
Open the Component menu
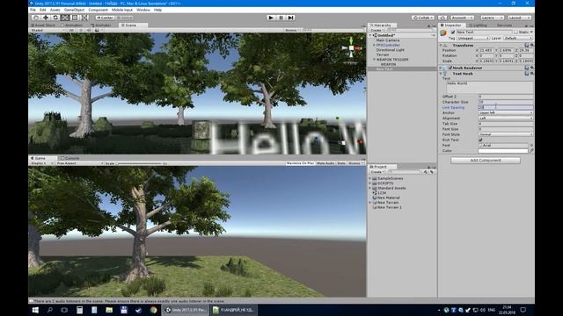(98, 10)
